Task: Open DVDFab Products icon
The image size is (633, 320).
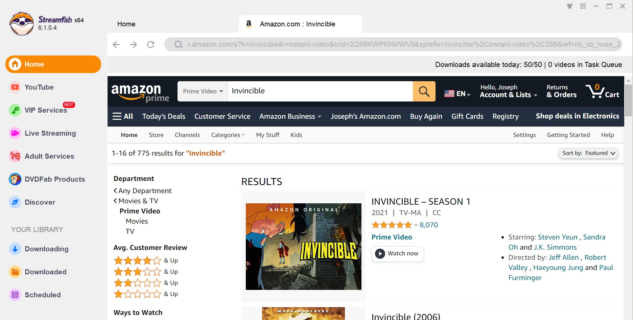Action: 15,179
